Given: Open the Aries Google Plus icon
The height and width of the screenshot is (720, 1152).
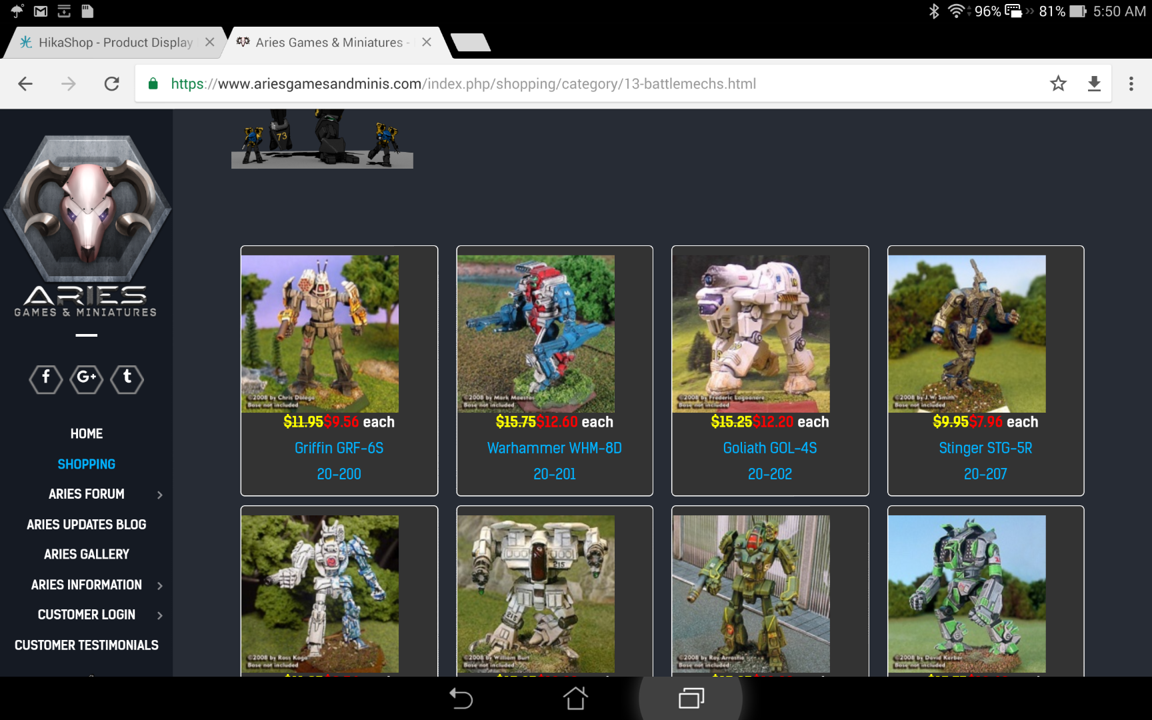Looking at the screenshot, I should 87,379.
